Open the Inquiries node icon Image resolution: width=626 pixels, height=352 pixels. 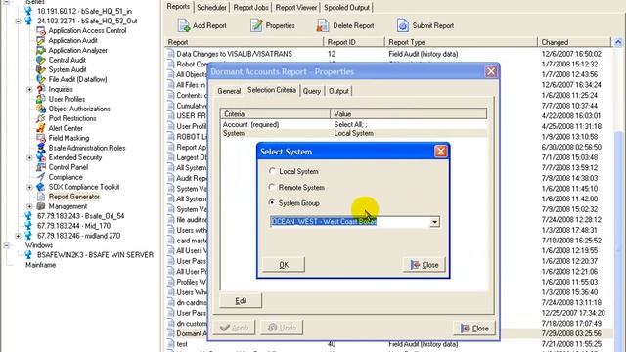41,89
